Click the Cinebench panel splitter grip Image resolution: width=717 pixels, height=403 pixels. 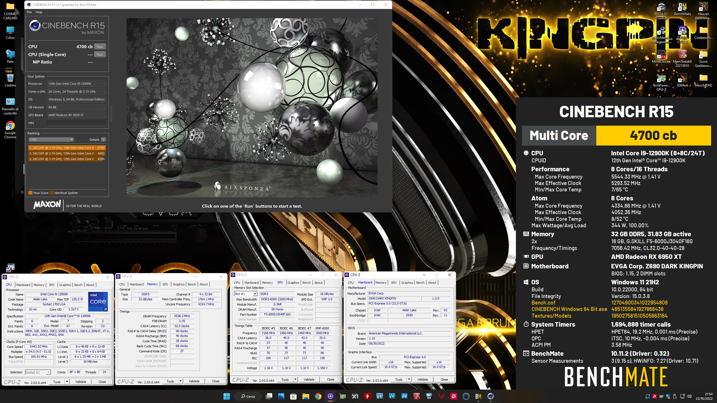[x=111, y=113]
